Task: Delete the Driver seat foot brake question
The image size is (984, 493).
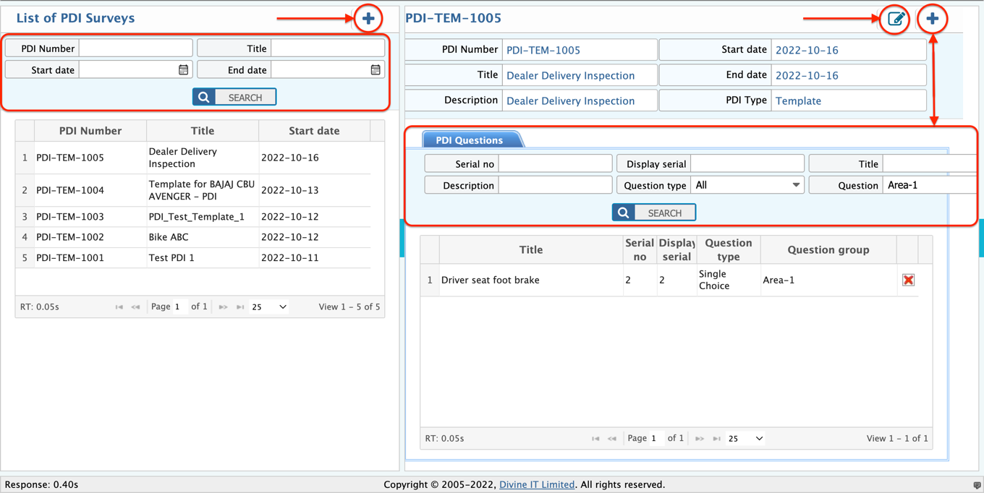Action: 908,280
